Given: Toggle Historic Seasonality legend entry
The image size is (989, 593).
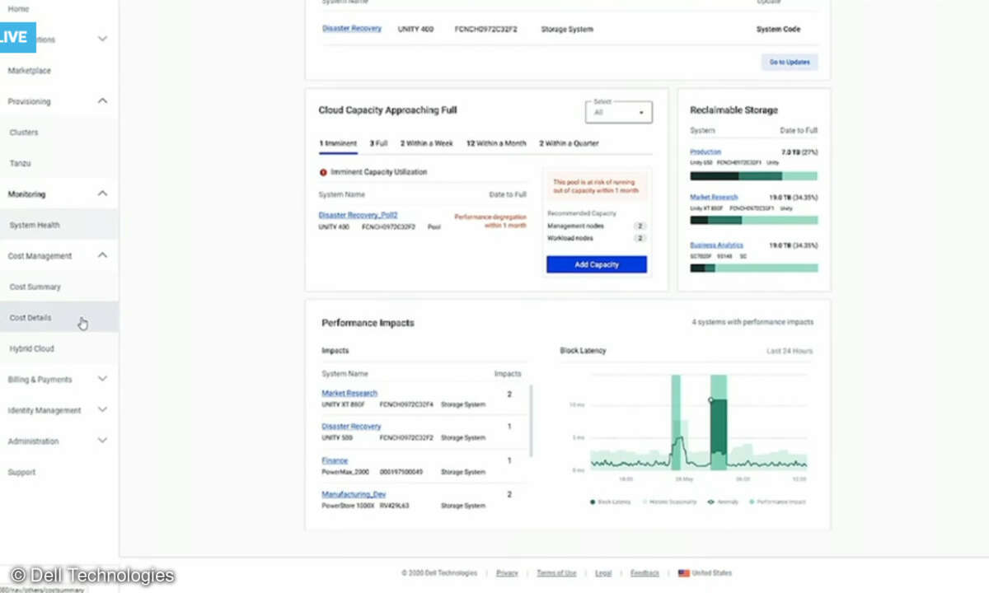Looking at the screenshot, I should pyautogui.click(x=668, y=502).
